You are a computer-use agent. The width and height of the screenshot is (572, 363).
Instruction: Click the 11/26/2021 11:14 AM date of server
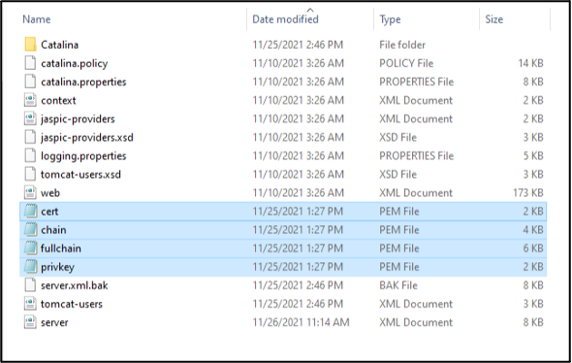[x=301, y=322]
